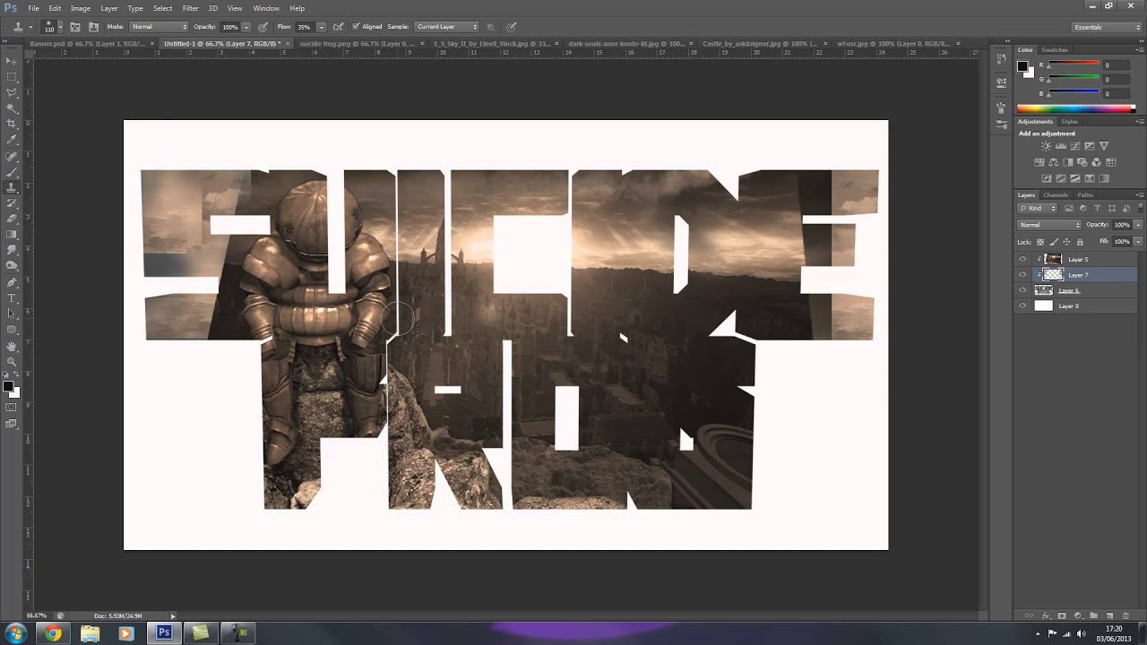This screenshot has height=645, width=1147.
Task: Open the Flow slider dropdown
Action: (321, 27)
